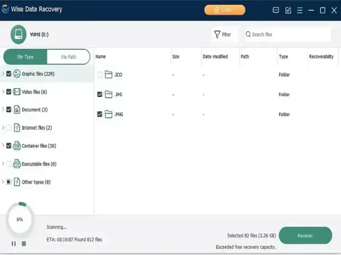Image resolution: width=341 pixels, height=255 pixels.
Task: Sort by the Size column header
Action: tap(176, 57)
